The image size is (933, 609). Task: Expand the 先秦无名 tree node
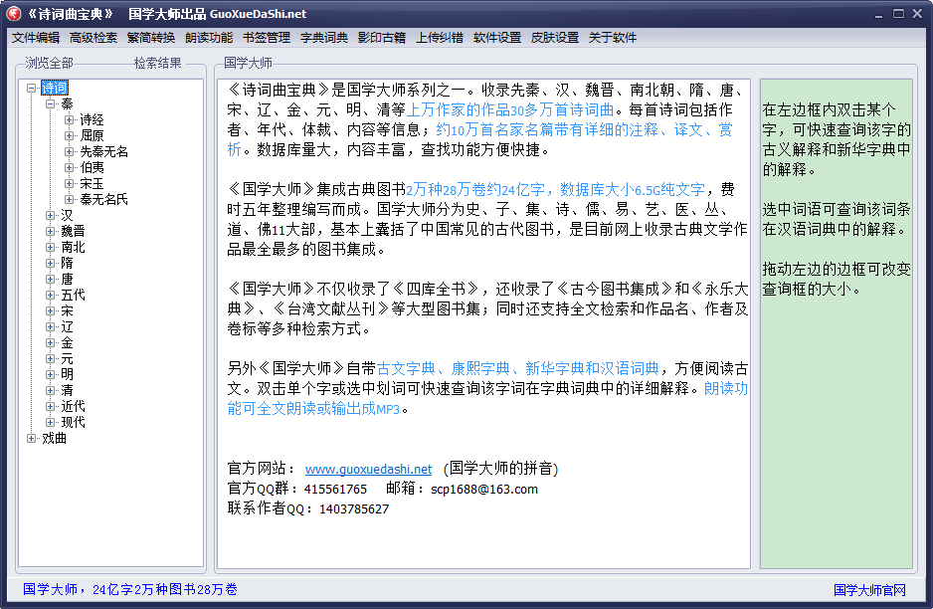[70, 152]
